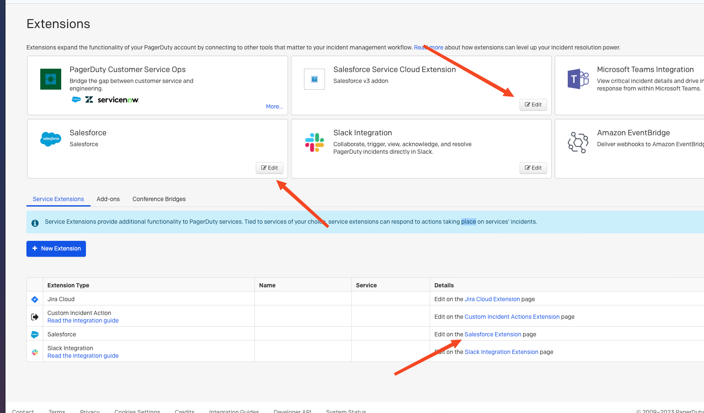Click the Zendesk logo in Customer Service Ops card
The image size is (704, 413).
click(89, 100)
